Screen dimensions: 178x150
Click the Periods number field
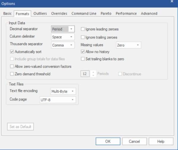85,74
